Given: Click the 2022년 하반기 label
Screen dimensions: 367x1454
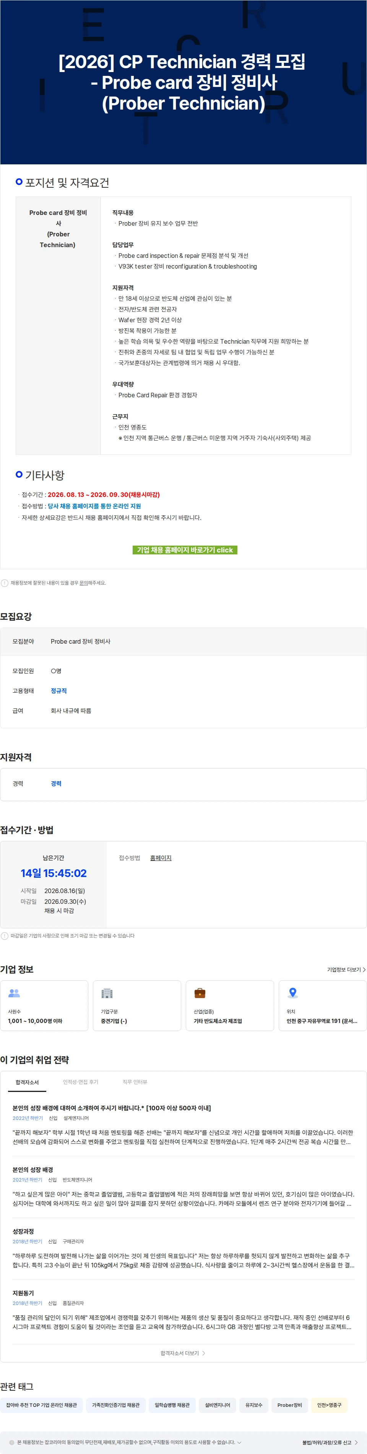Looking at the screenshot, I should pyautogui.click(x=28, y=1118).
